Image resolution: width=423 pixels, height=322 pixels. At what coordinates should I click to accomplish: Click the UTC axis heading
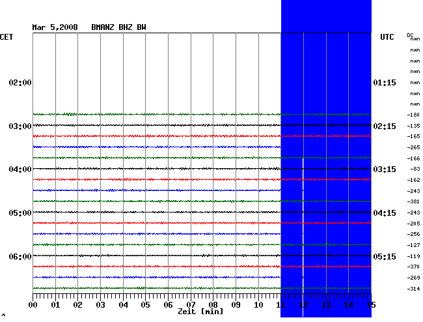[387, 37]
